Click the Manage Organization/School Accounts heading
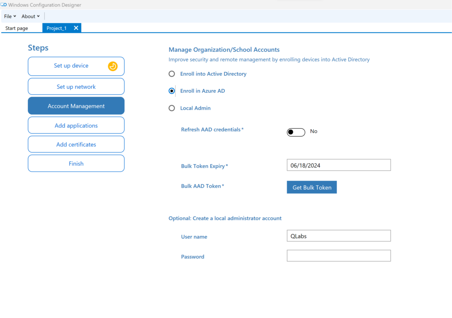452x318 pixels. pos(224,49)
